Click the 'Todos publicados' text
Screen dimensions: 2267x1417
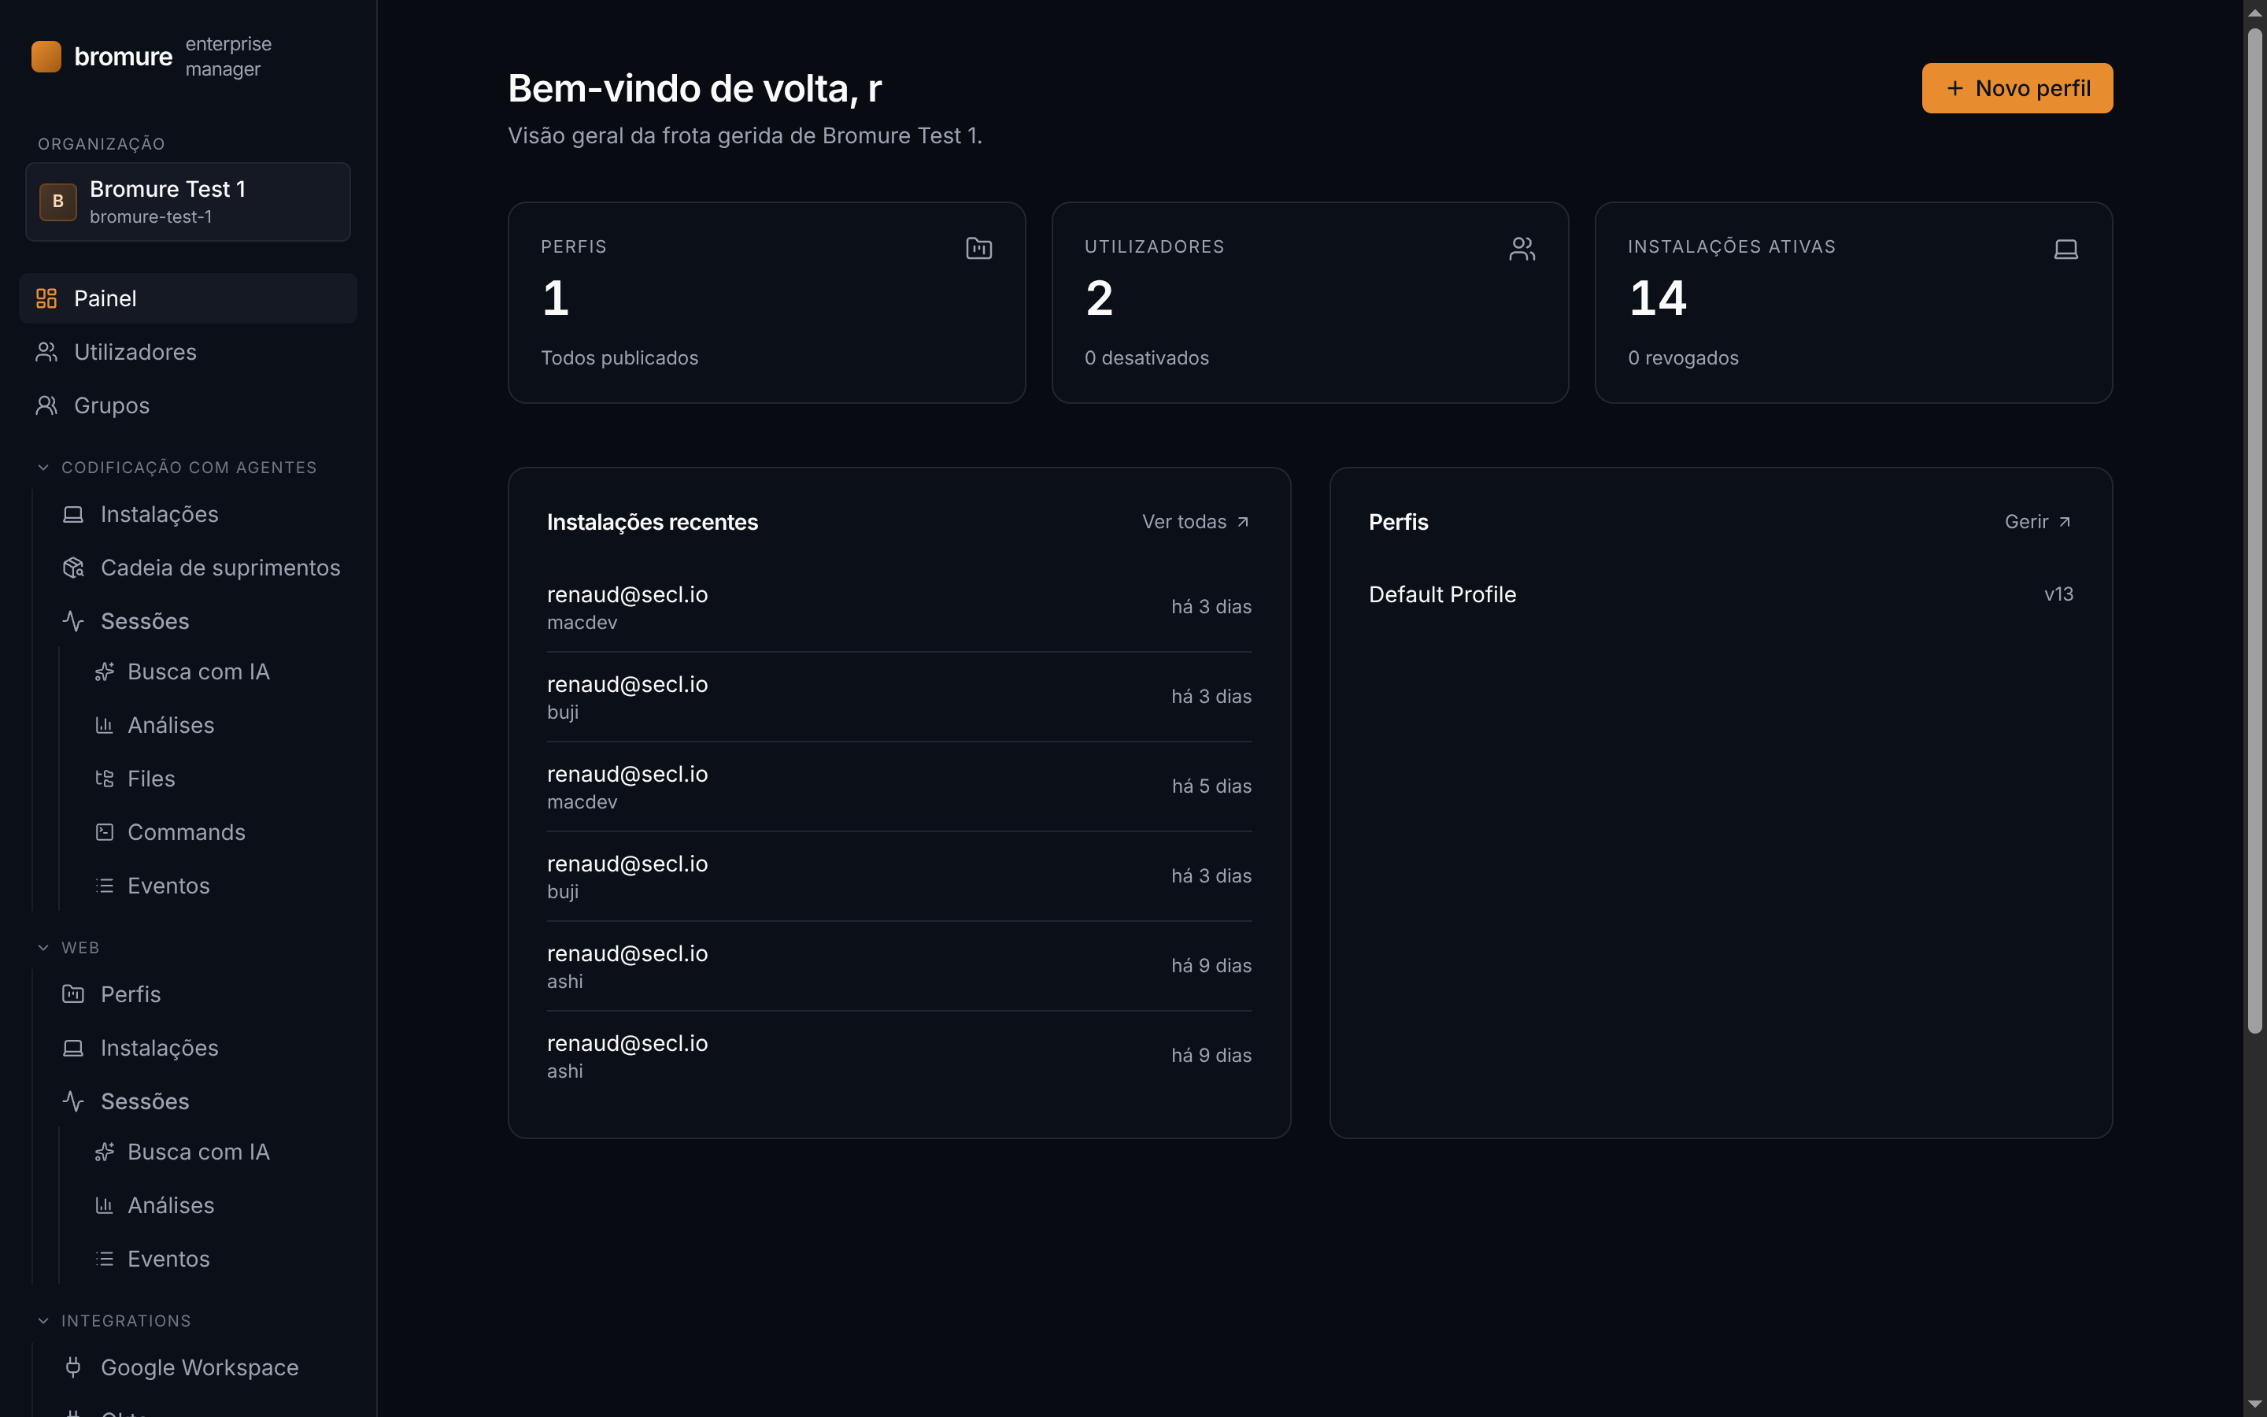[619, 358]
